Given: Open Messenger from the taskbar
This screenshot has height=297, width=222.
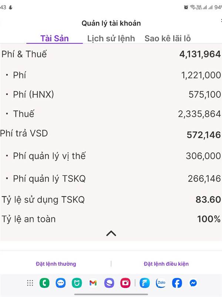Looking at the screenshot, I should pos(193,283).
